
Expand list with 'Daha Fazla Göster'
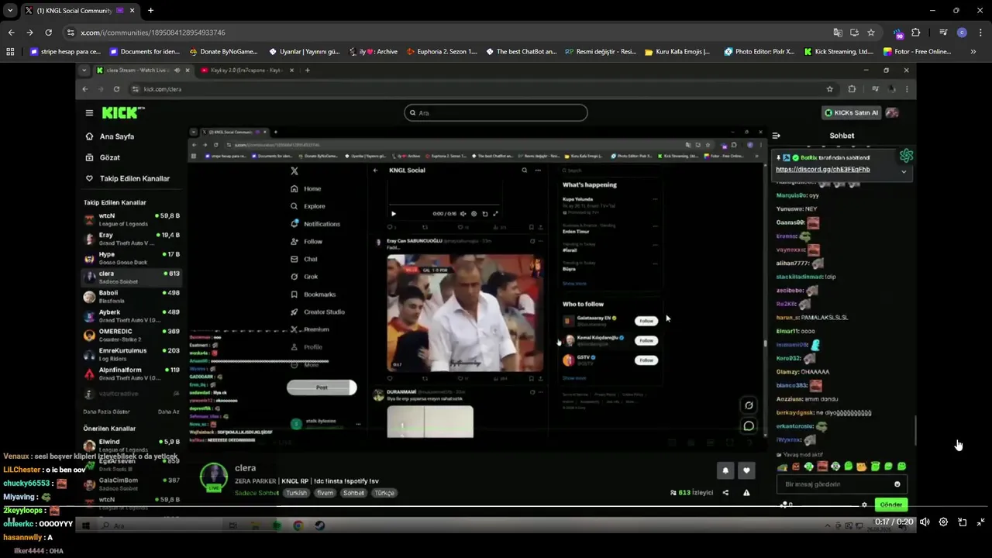tap(106, 412)
